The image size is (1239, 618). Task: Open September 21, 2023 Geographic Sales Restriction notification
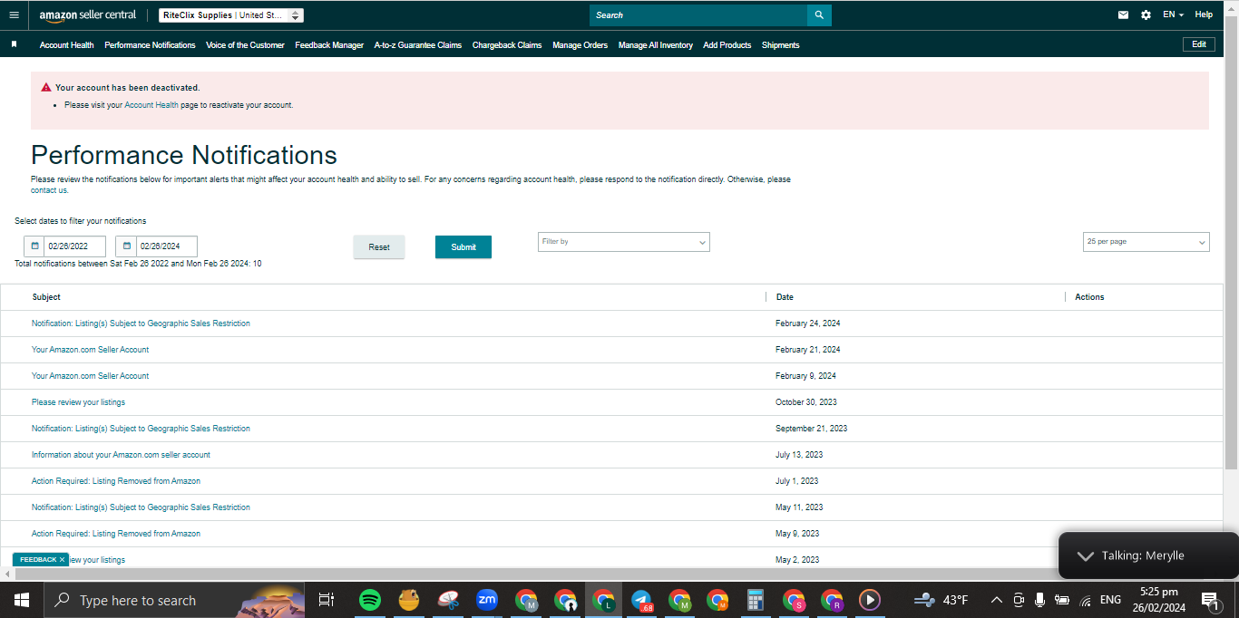(x=141, y=429)
